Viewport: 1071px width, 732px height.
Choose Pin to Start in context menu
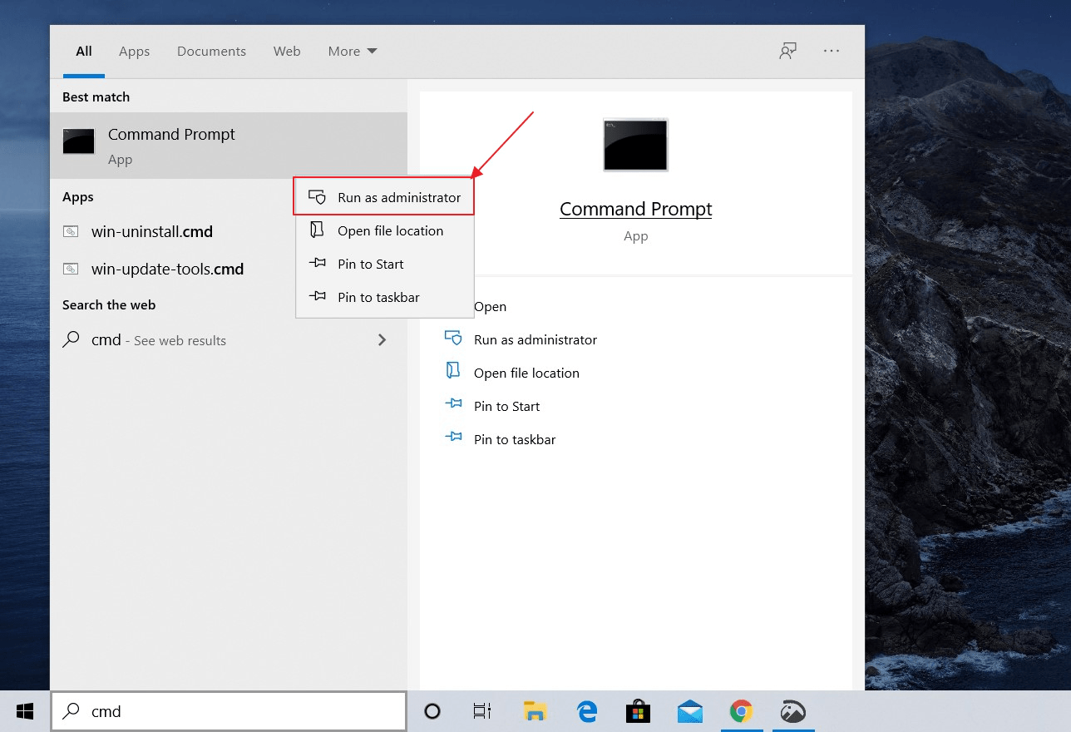click(384, 264)
